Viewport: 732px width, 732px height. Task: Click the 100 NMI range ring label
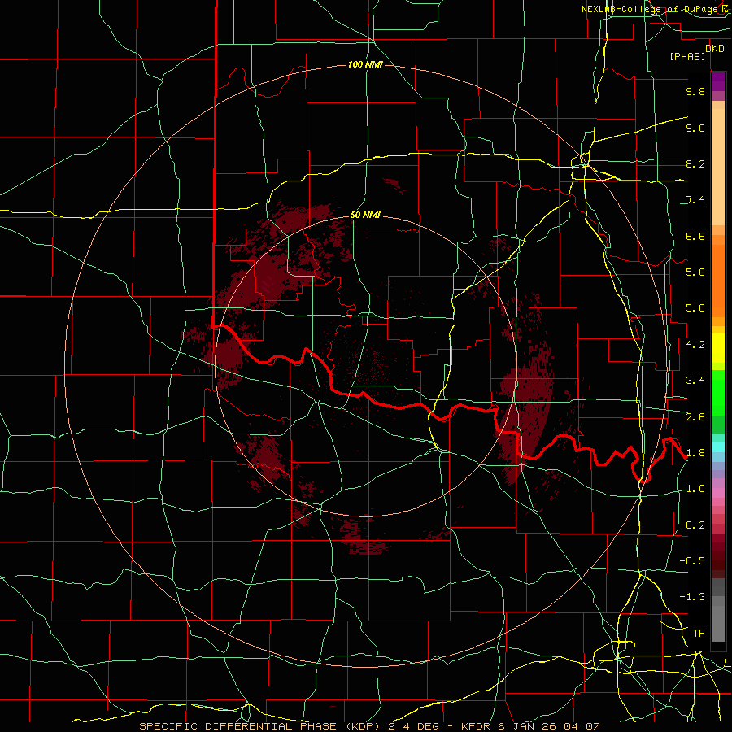click(365, 64)
